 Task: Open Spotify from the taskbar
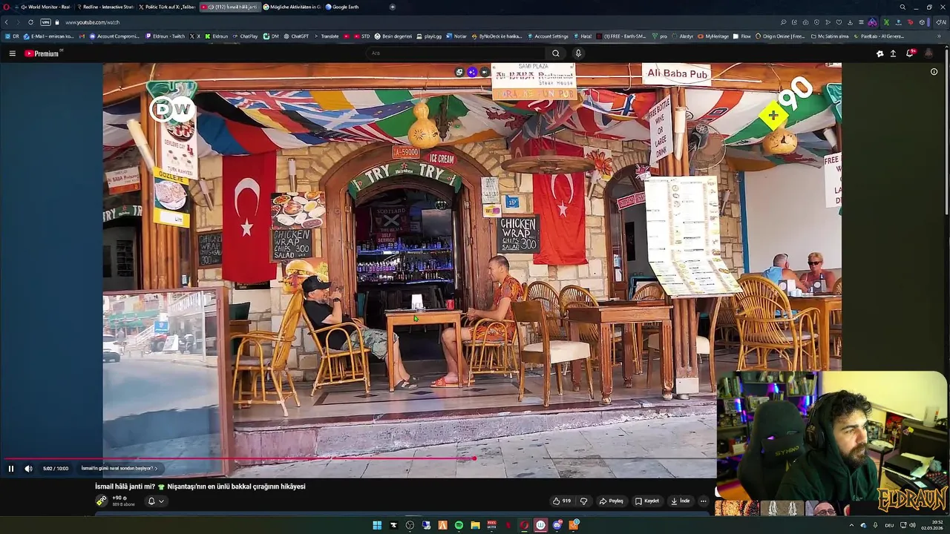459,525
